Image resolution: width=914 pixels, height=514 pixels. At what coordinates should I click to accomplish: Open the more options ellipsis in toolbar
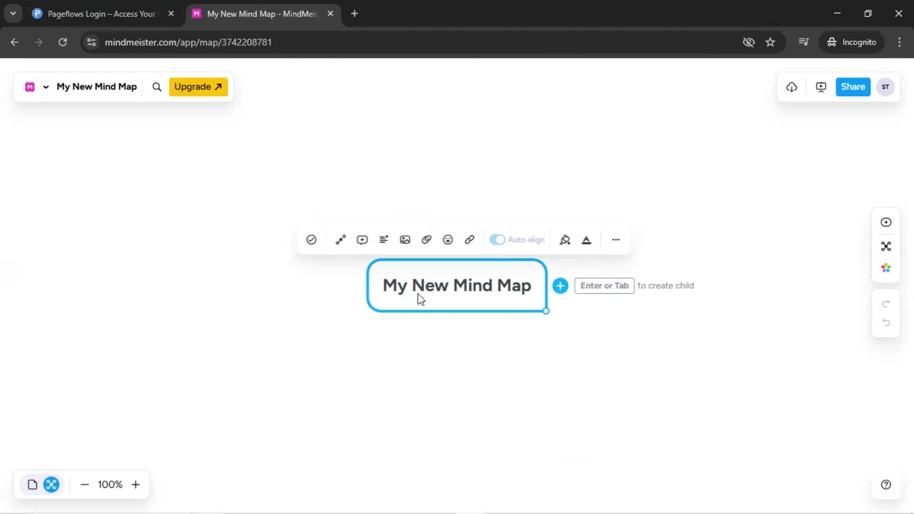[616, 239]
